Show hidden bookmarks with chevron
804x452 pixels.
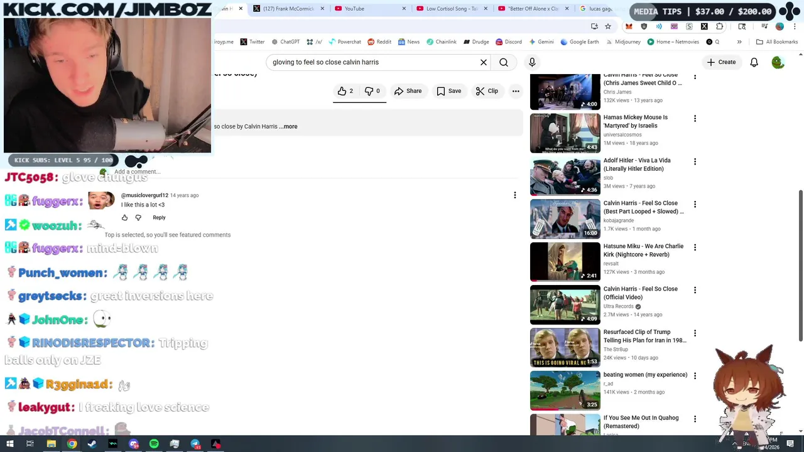pyautogui.click(x=739, y=42)
